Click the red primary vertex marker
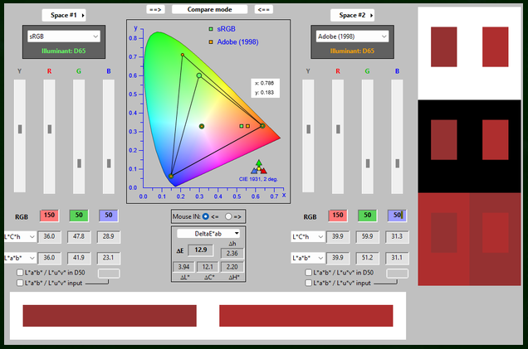 tap(262, 126)
